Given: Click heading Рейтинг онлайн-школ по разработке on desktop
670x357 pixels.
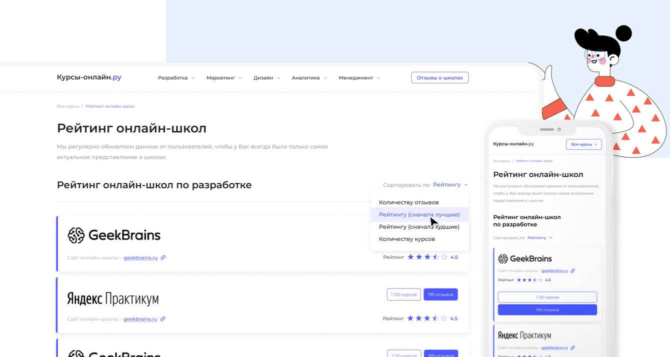Looking at the screenshot, I should click(x=154, y=185).
